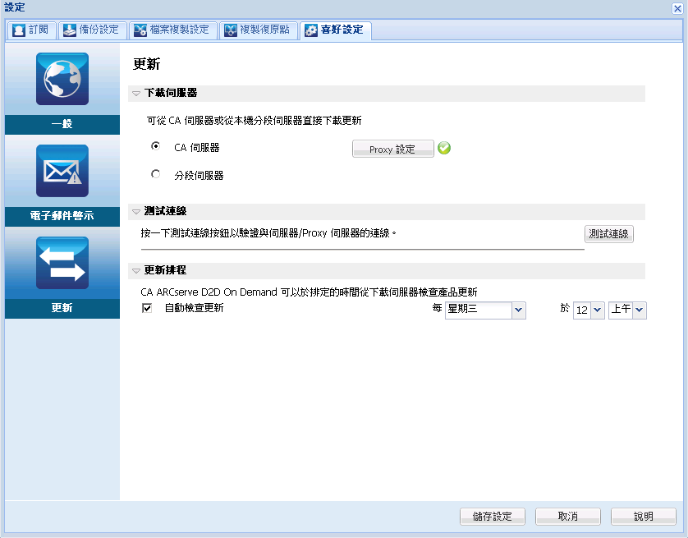This screenshot has width=688, height=538.
Task: Click the 檔案複製設定 tab icon
Action: click(140, 30)
